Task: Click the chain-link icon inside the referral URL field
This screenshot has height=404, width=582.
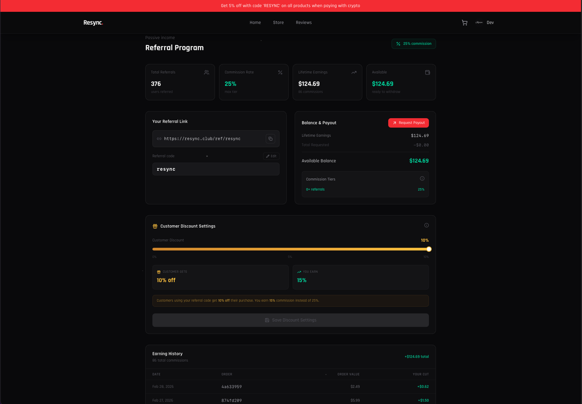Action: (159, 139)
